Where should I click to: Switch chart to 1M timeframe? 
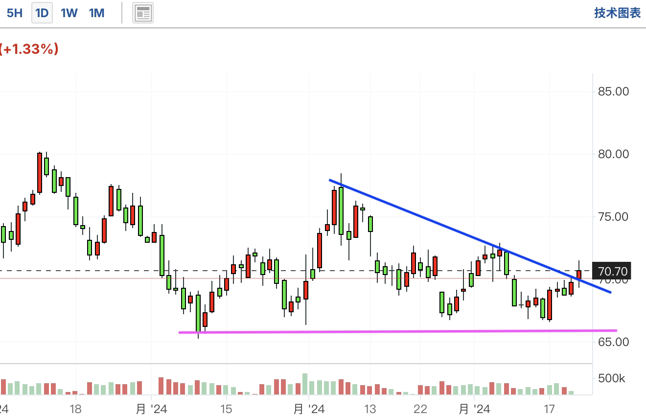point(97,13)
